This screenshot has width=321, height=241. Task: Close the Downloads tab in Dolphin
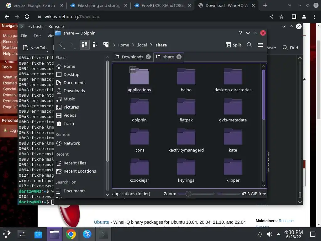pyautogui.click(x=148, y=57)
